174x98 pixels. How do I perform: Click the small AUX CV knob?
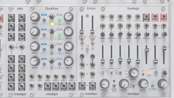click(164, 73)
